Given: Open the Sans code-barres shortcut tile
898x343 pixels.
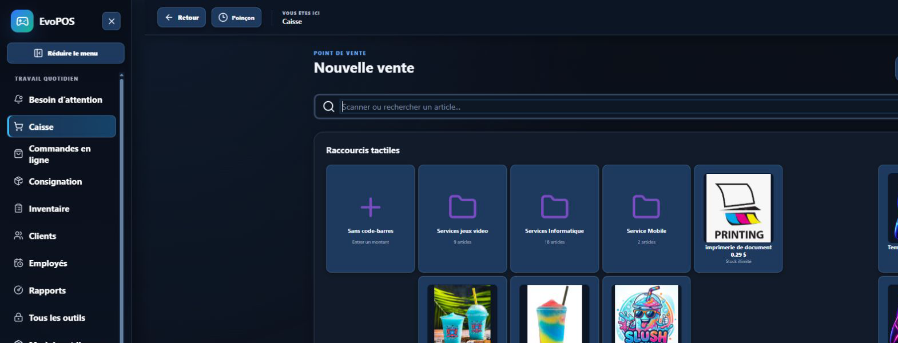Looking at the screenshot, I should [x=371, y=218].
